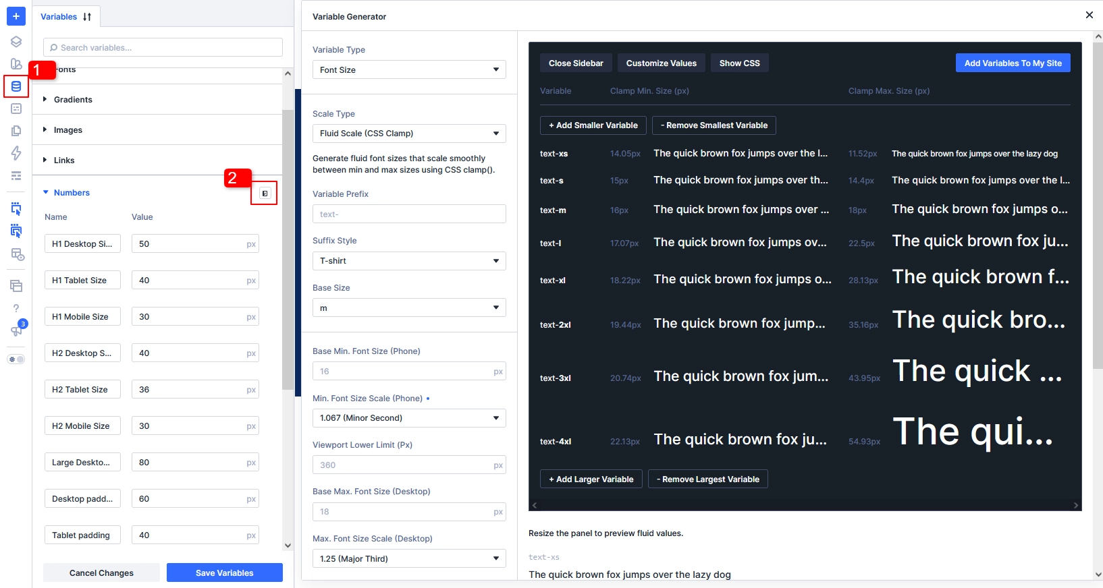Screen dimensions: 1103x588
Task: Click the sort arrows icon on Variables tab
Action: pos(87,17)
